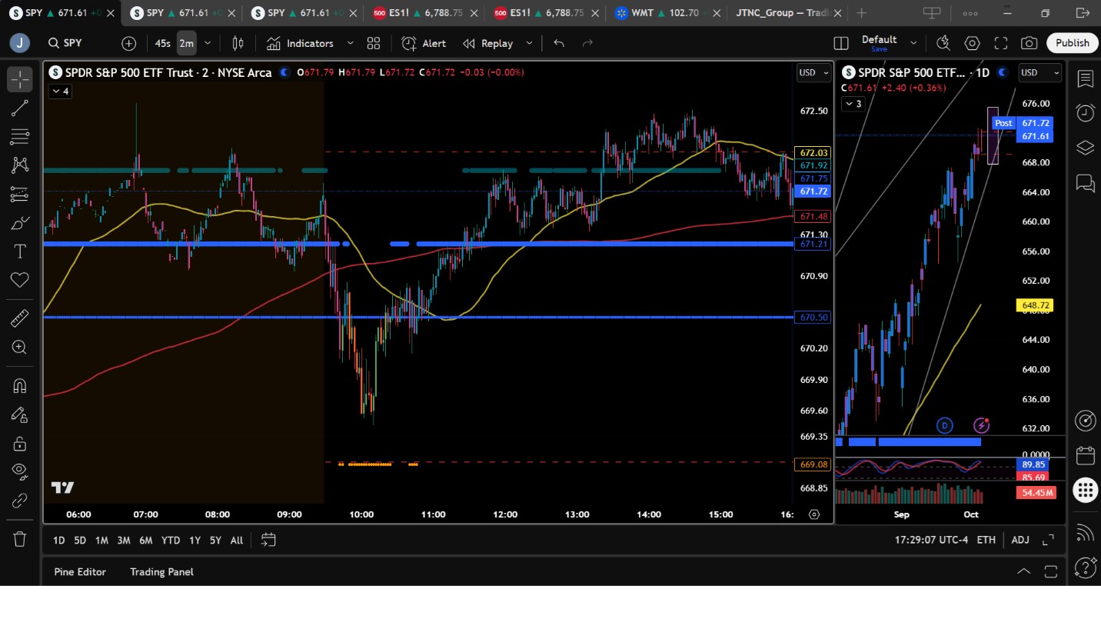Toggle hide all drawings eye icon

click(x=20, y=472)
